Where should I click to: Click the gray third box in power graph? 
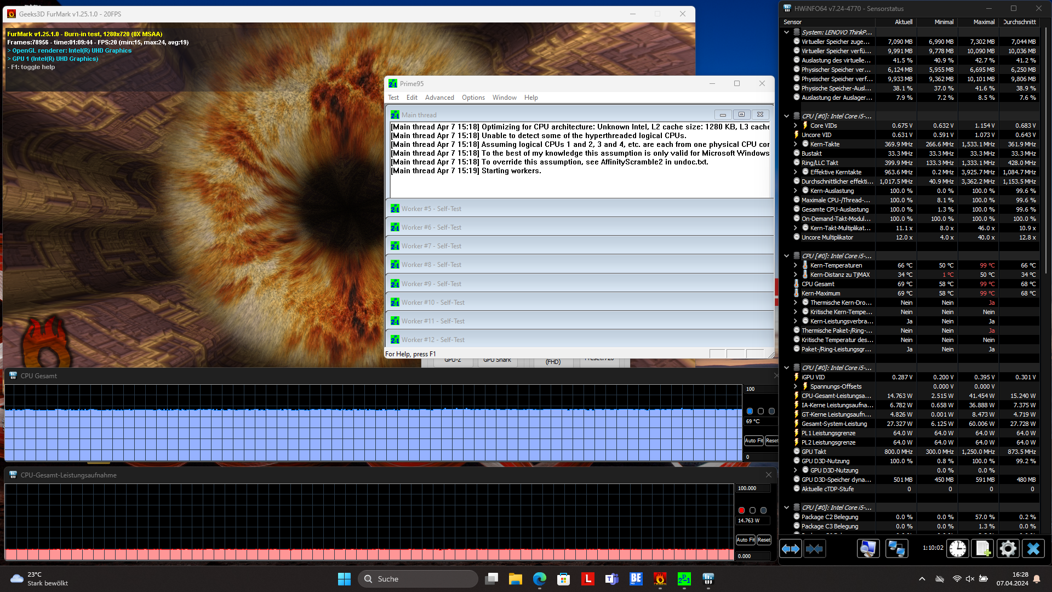click(x=763, y=510)
